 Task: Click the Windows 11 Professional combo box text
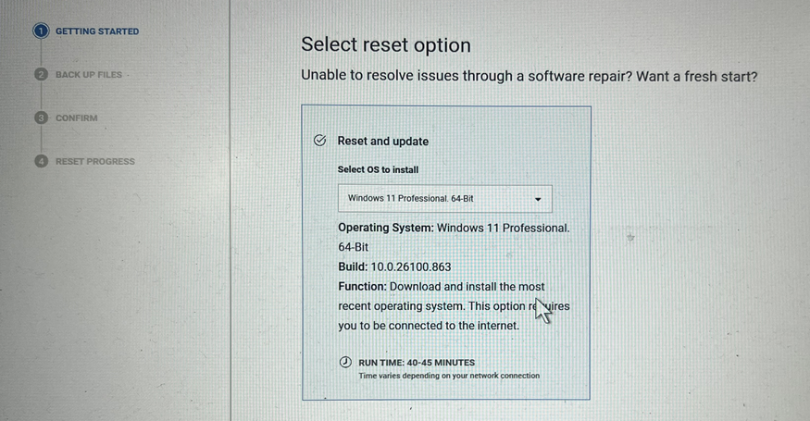pos(410,199)
